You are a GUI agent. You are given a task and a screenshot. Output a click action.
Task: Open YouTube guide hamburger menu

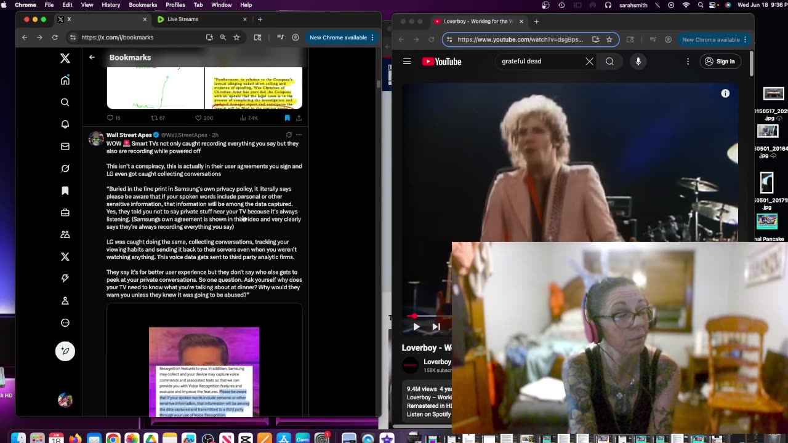click(x=407, y=62)
